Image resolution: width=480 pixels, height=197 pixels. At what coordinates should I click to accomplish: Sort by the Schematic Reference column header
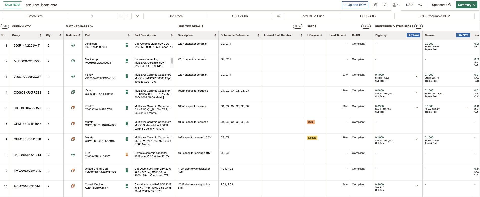coord(258,35)
